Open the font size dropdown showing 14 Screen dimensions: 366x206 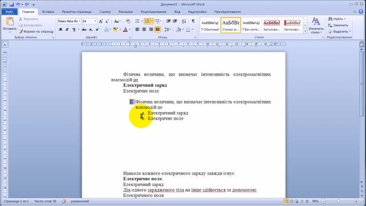point(96,21)
